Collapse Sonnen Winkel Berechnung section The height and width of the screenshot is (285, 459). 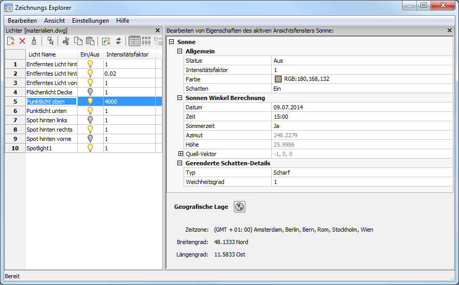pos(180,98)
